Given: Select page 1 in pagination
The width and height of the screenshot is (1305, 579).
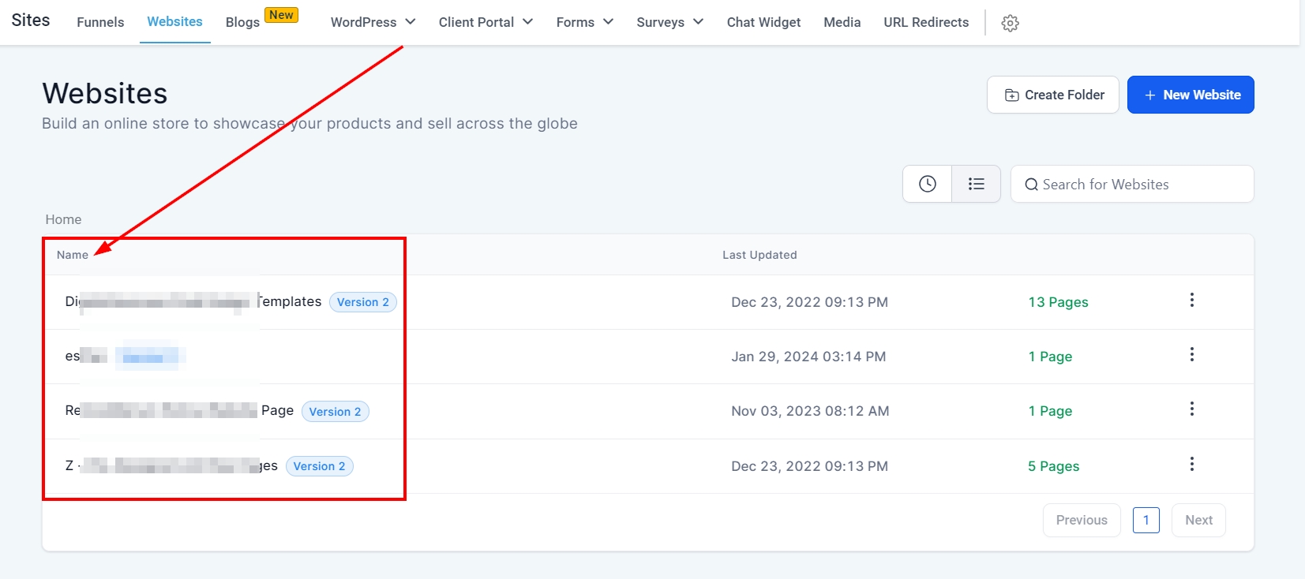Looking at the screenshot, I should [1146, 520].
